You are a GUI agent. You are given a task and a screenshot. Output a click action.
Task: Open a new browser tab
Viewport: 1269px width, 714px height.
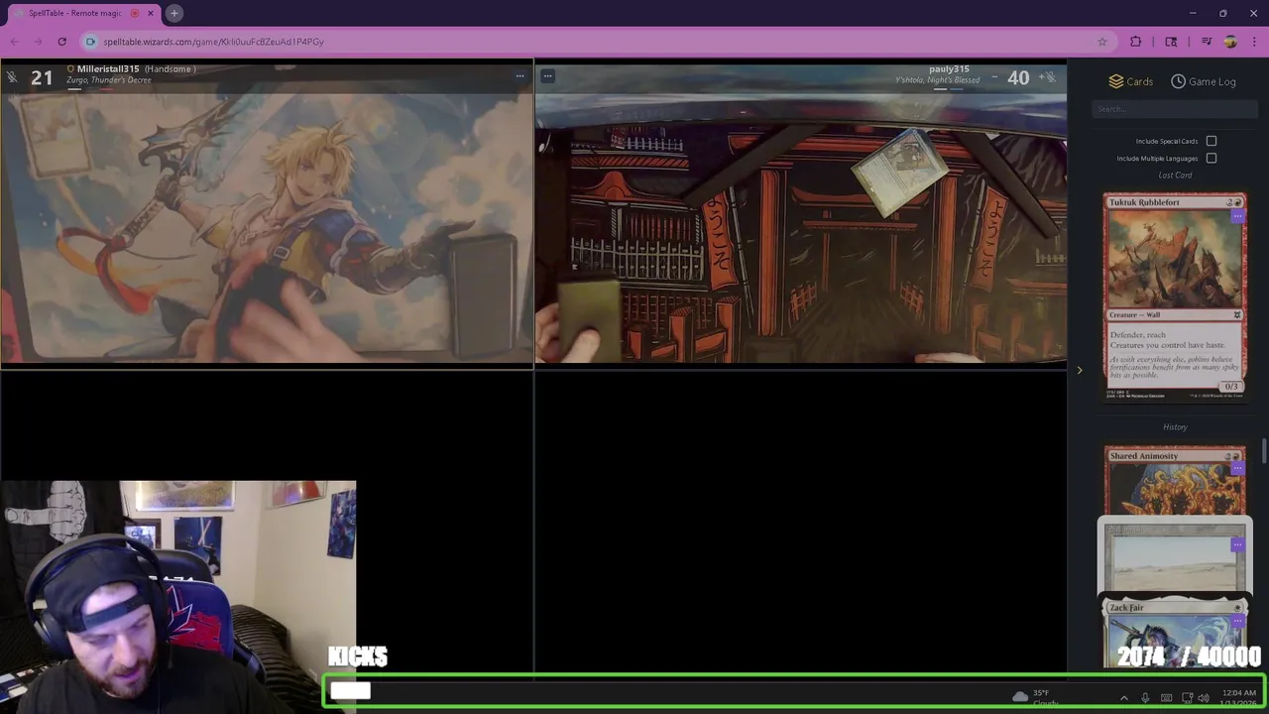point(173,13)
